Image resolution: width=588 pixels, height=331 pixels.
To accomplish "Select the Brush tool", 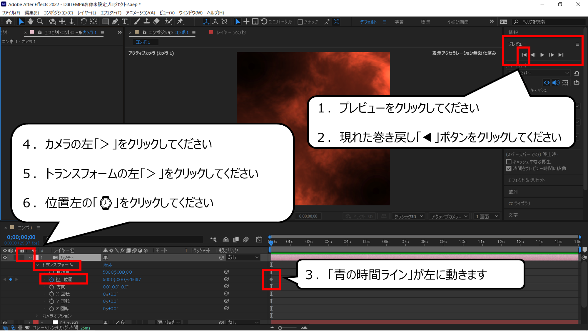I will [x=137, y=21].
